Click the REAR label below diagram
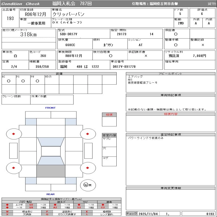This screenshot has width=217, height=217. pyautogui.click(x=50, y=194)
